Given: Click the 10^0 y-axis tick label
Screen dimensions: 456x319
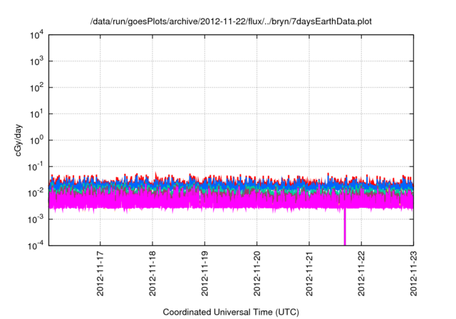Looking at the screenshot, I should [34, 140].
